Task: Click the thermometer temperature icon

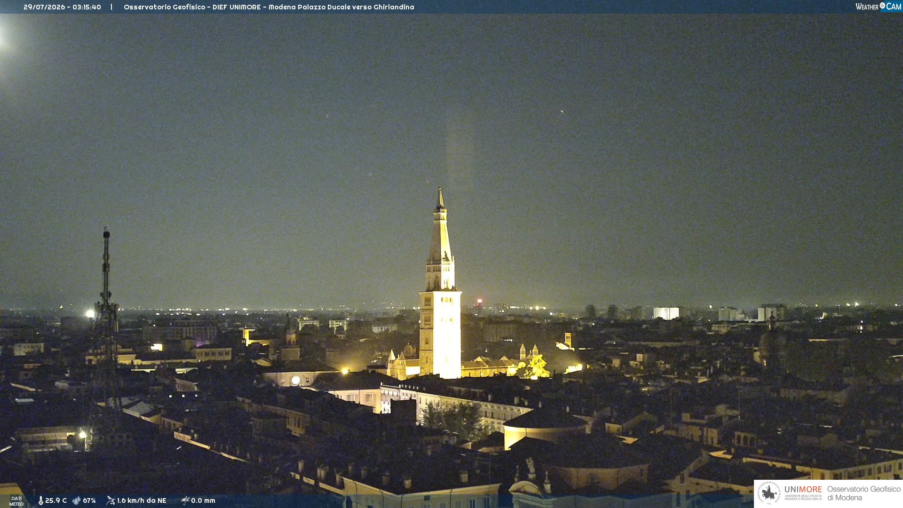Action: coord(40,500)
